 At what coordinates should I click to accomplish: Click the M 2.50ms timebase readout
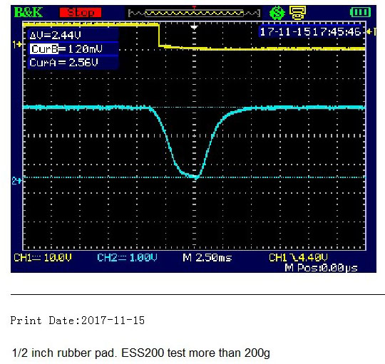[x=207, y=258]
